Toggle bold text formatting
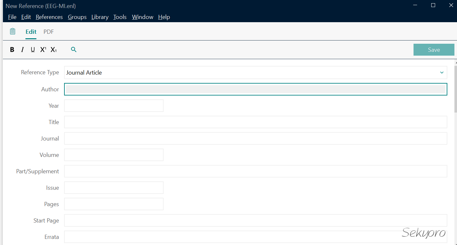Viewport: 457px width, 245px height. 12,50
